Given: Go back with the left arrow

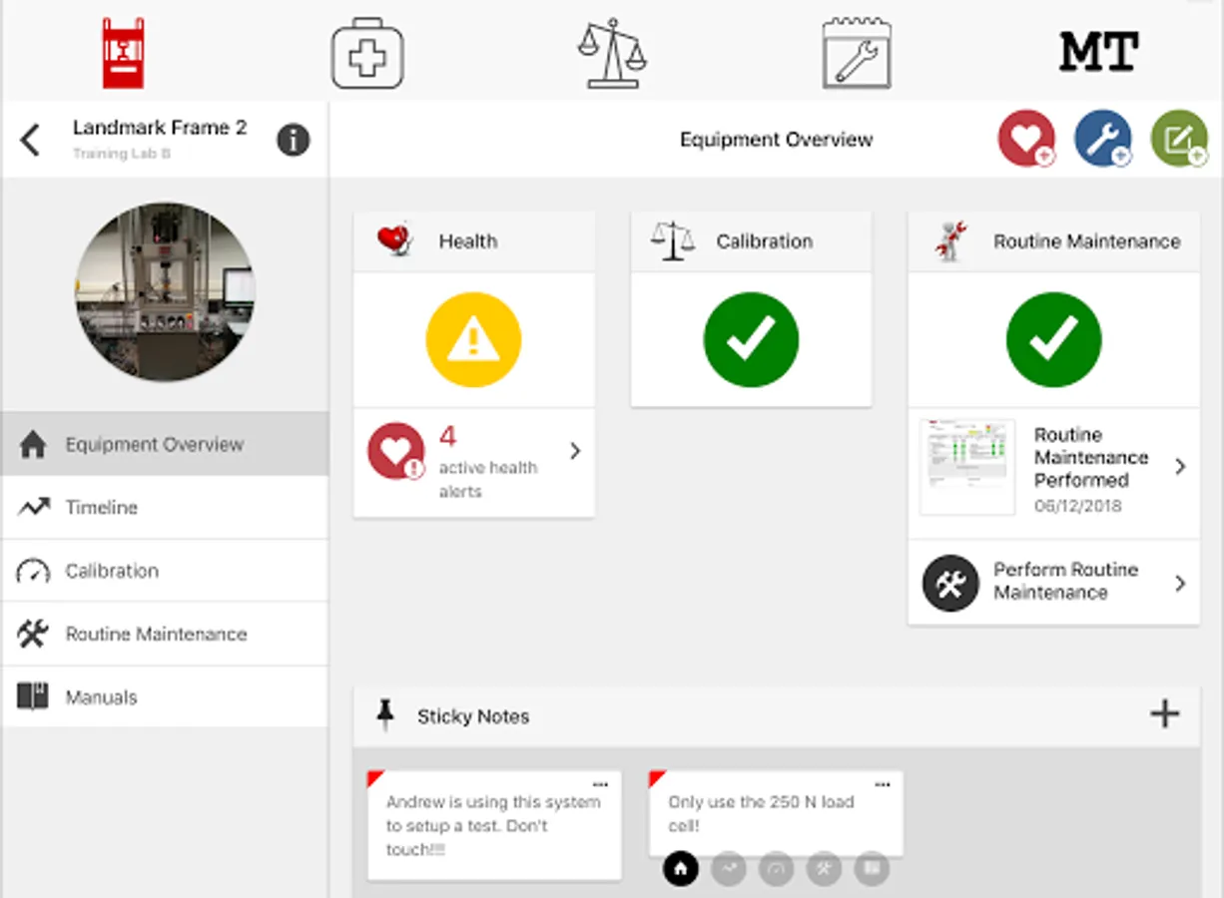Looking at the screenshot, I should click(x=31, y=140).
